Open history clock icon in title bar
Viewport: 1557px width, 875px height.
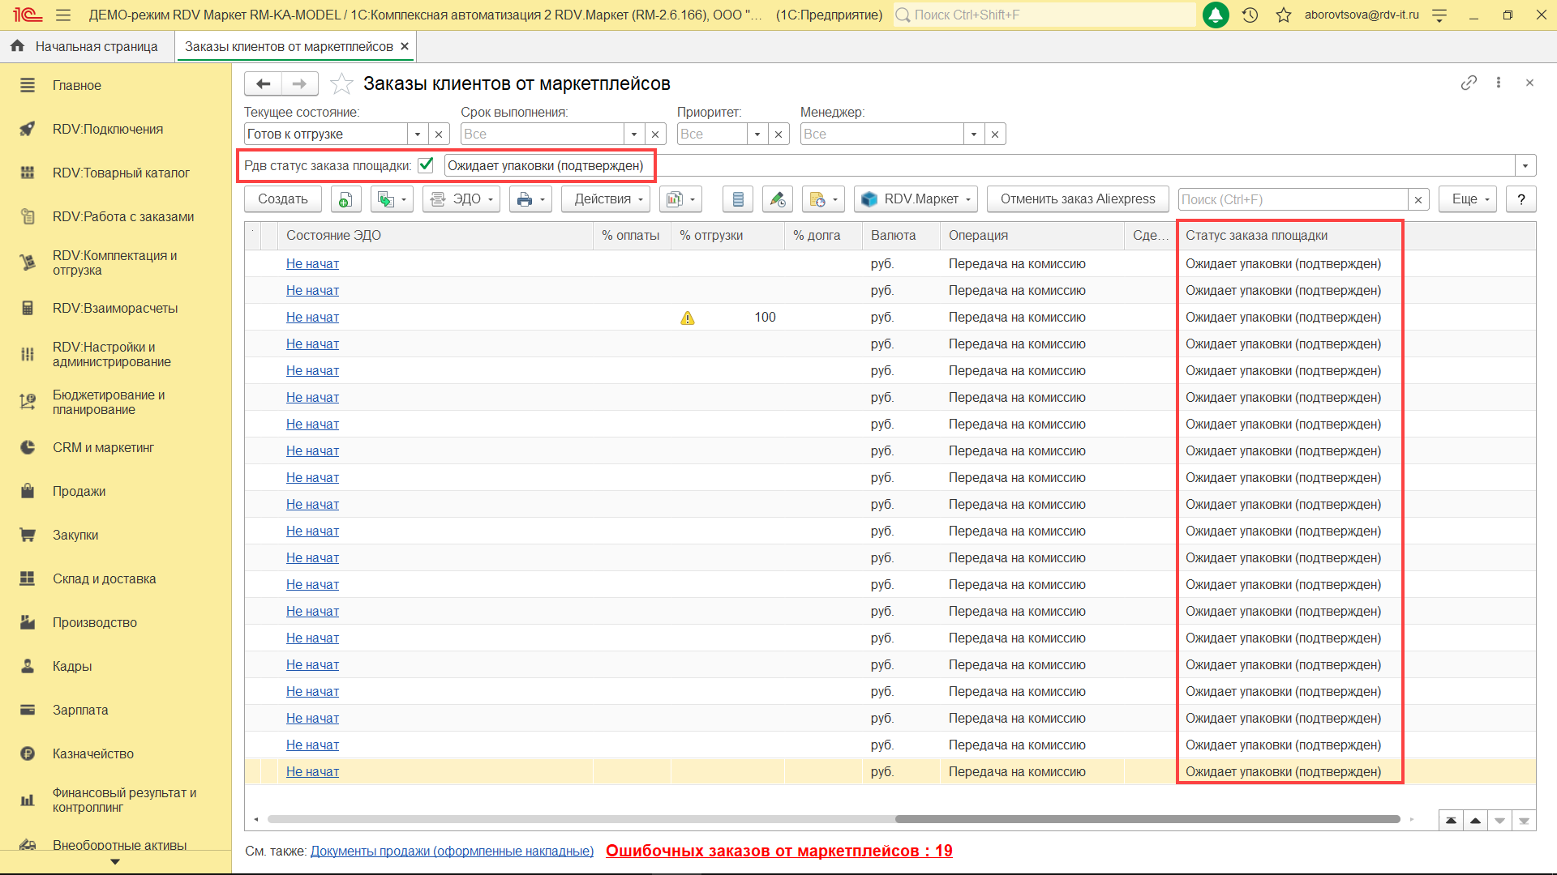1250,15
